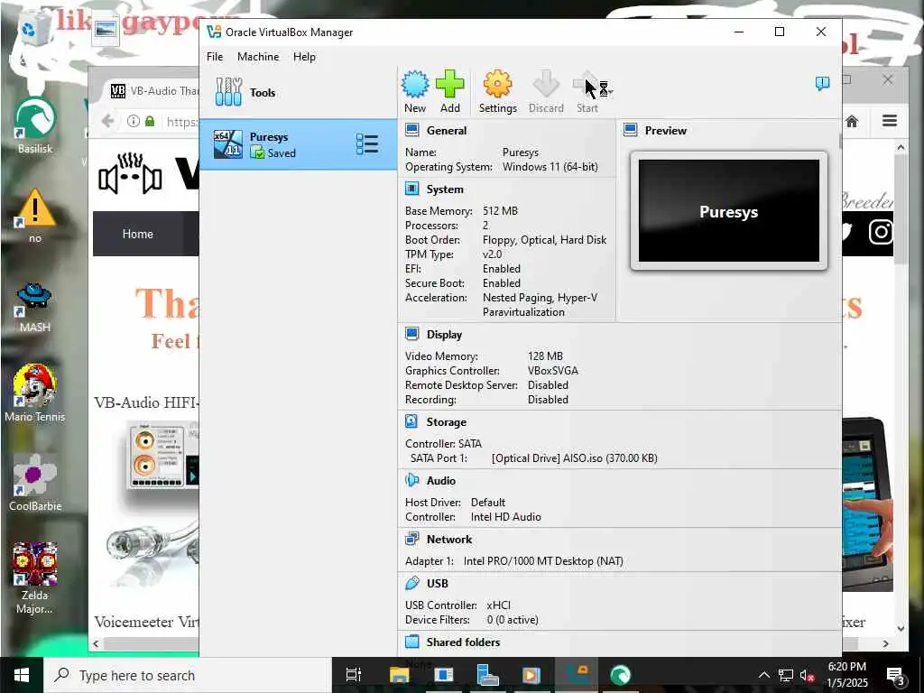Click the browser back arrow button
Viewport: 924px width, 693px height.
(107, 122)
